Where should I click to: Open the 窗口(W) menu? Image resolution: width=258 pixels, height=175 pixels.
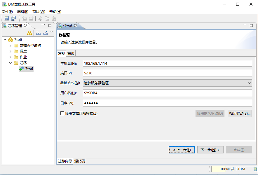click(39, 11)
